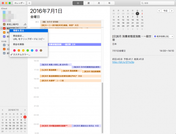Choose 情報を見る in context menu
176x134 pixels.
[29, 31]
